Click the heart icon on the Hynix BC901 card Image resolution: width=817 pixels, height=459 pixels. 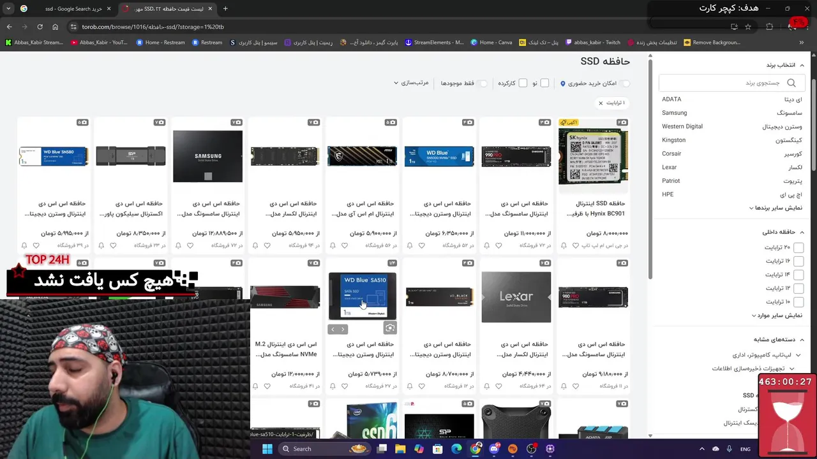click(575, 245)
